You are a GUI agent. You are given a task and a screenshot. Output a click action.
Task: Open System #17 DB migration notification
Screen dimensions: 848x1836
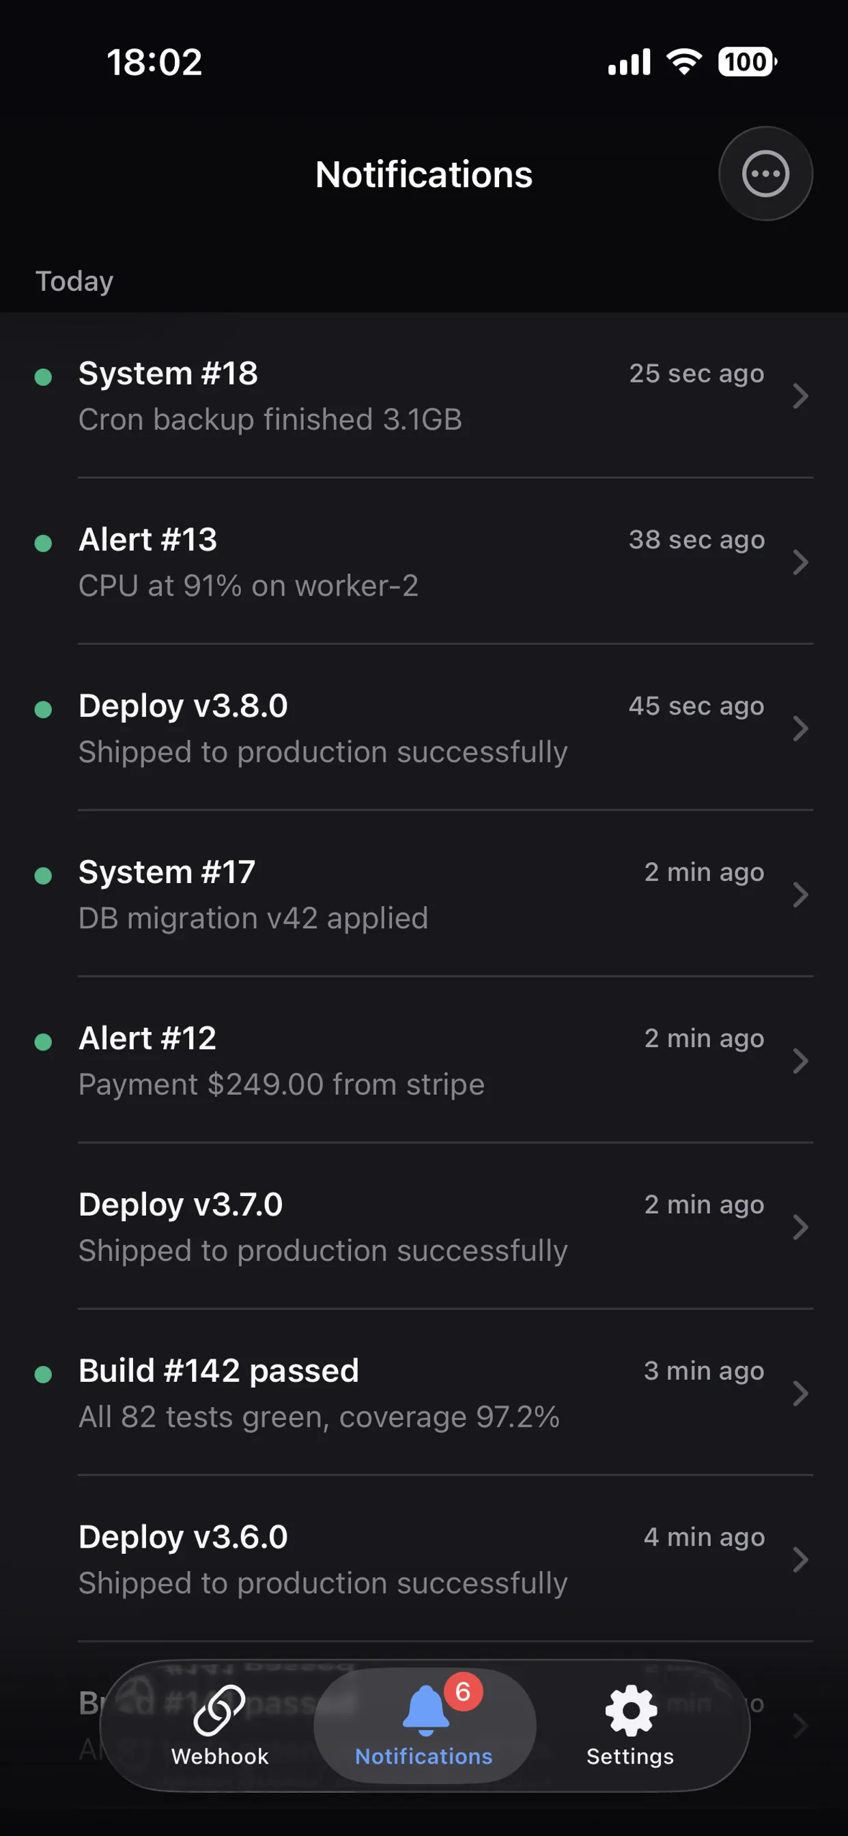tap(356, 895)
